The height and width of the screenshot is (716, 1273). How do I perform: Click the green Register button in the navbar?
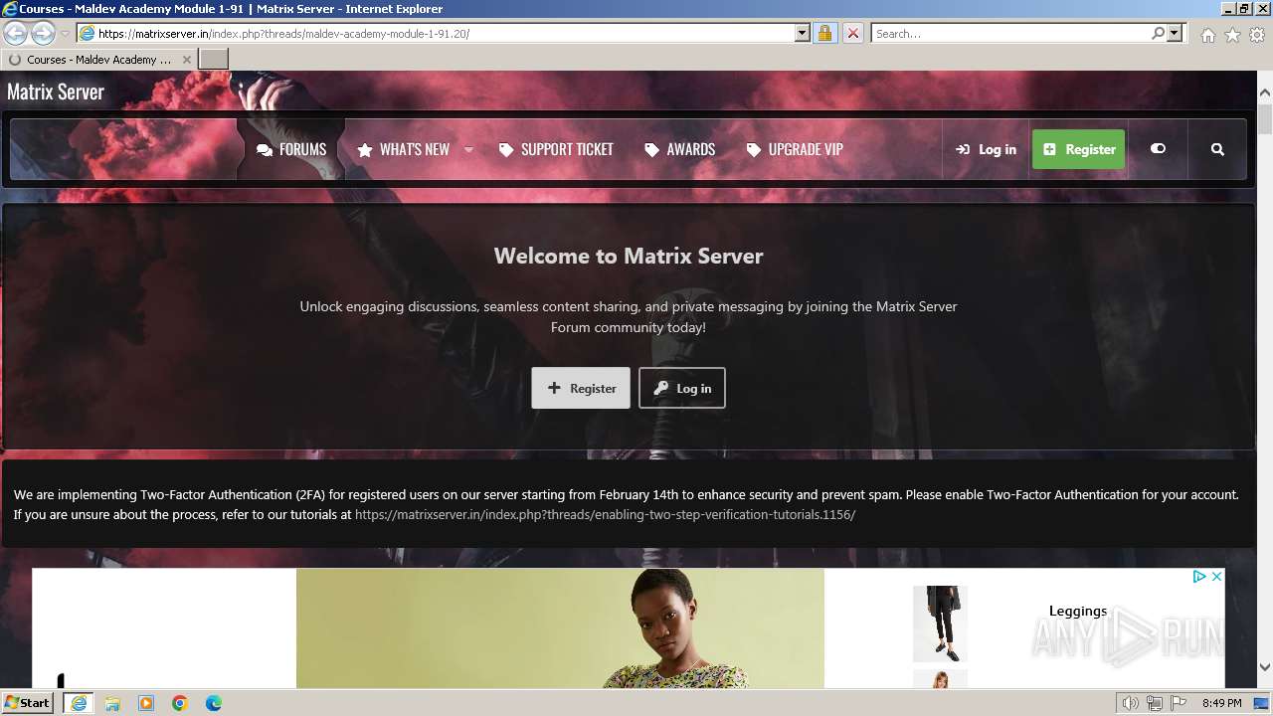coord(1079,149)
